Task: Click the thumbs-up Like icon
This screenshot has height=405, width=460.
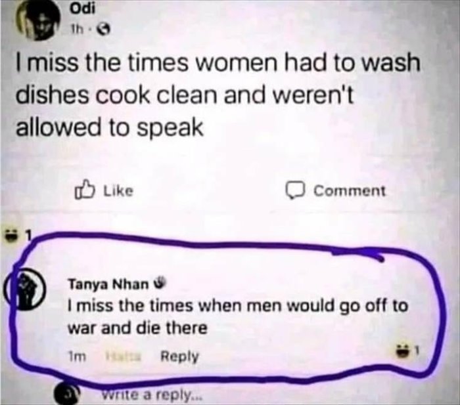Action: [x=85, y=190]
